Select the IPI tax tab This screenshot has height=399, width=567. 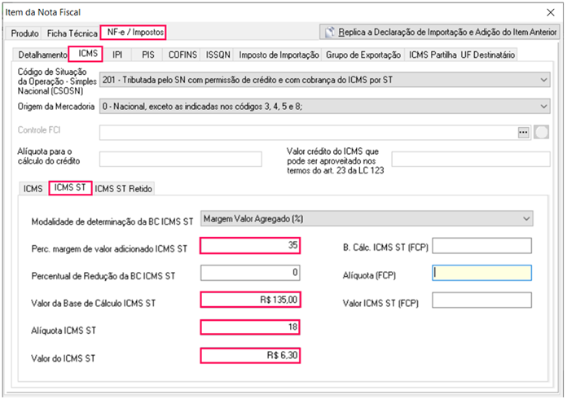tap(117, 55)
